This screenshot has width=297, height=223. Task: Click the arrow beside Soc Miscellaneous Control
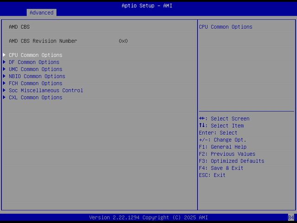pos(4,90)
